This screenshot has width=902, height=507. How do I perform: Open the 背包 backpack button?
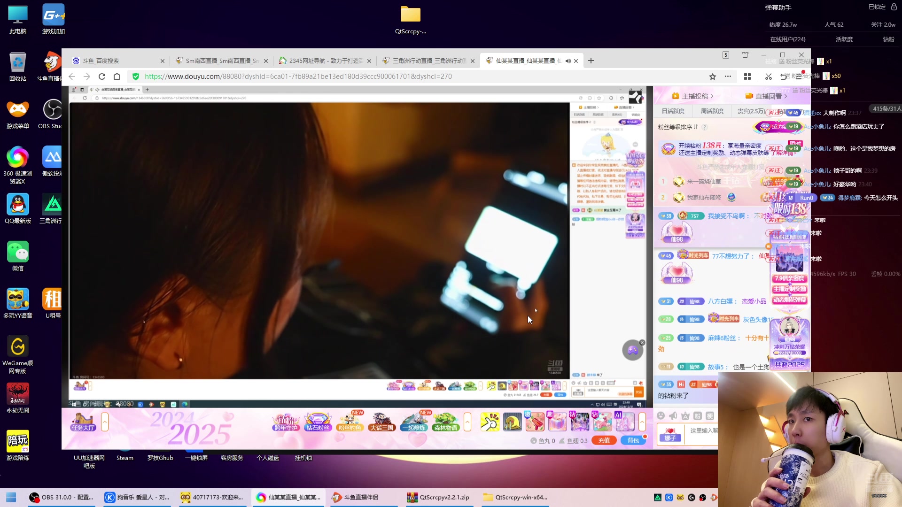click(633, 440)
